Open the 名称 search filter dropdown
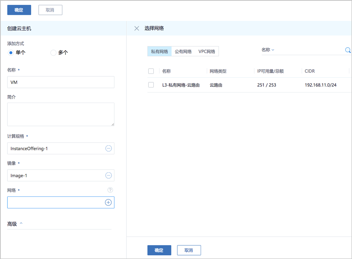 tap(268, 50)
